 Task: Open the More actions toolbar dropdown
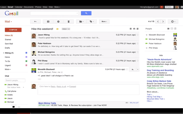pyautogui.click(x=104, y=22)
